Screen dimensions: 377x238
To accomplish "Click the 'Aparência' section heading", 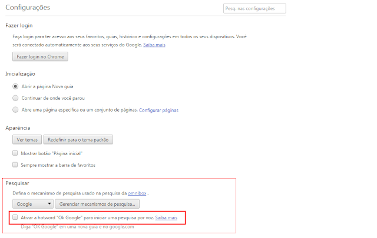I will point(18,128).
